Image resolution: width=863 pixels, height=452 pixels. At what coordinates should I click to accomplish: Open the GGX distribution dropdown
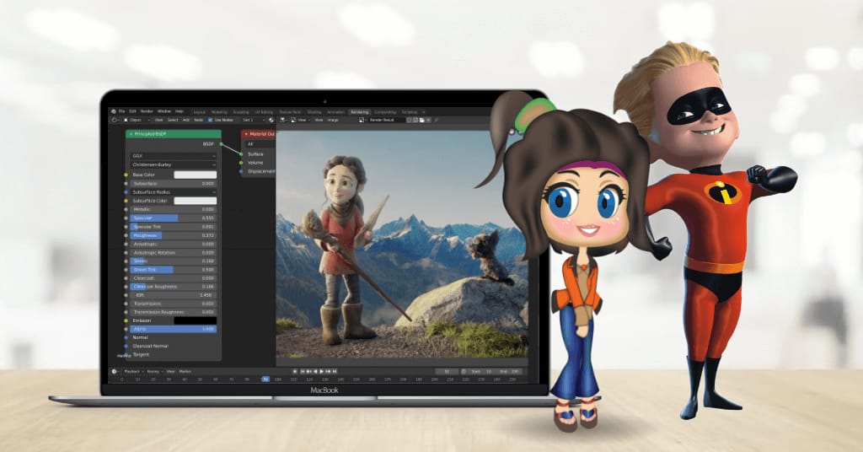pyautogui.click(x=173, y=155)
